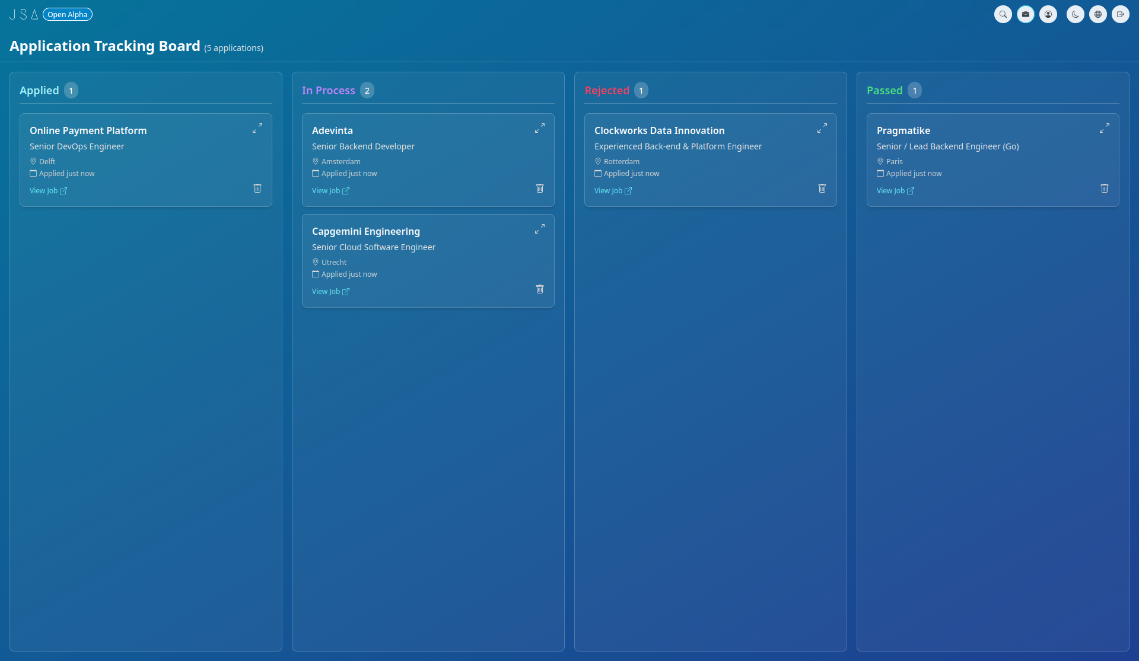Click the Applied column count badge
Viewport: 1139px width, 661px height.
(71, 90)
